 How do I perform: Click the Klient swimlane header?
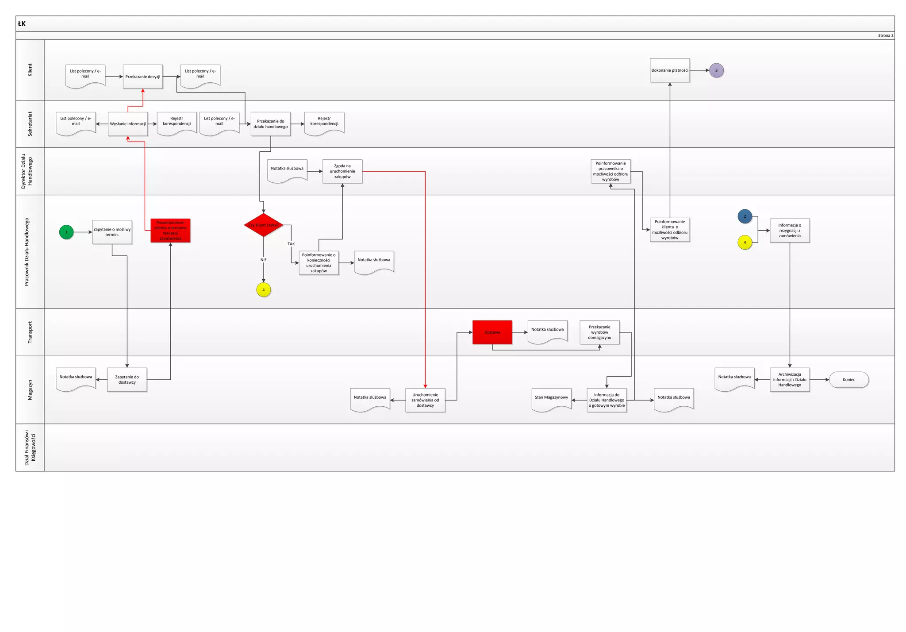(30, 70)
